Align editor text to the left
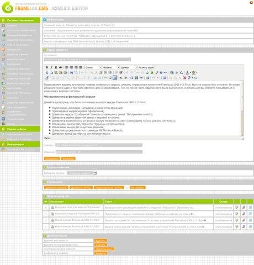This screenshot has height=265, width=254. (x=67, y=67)
